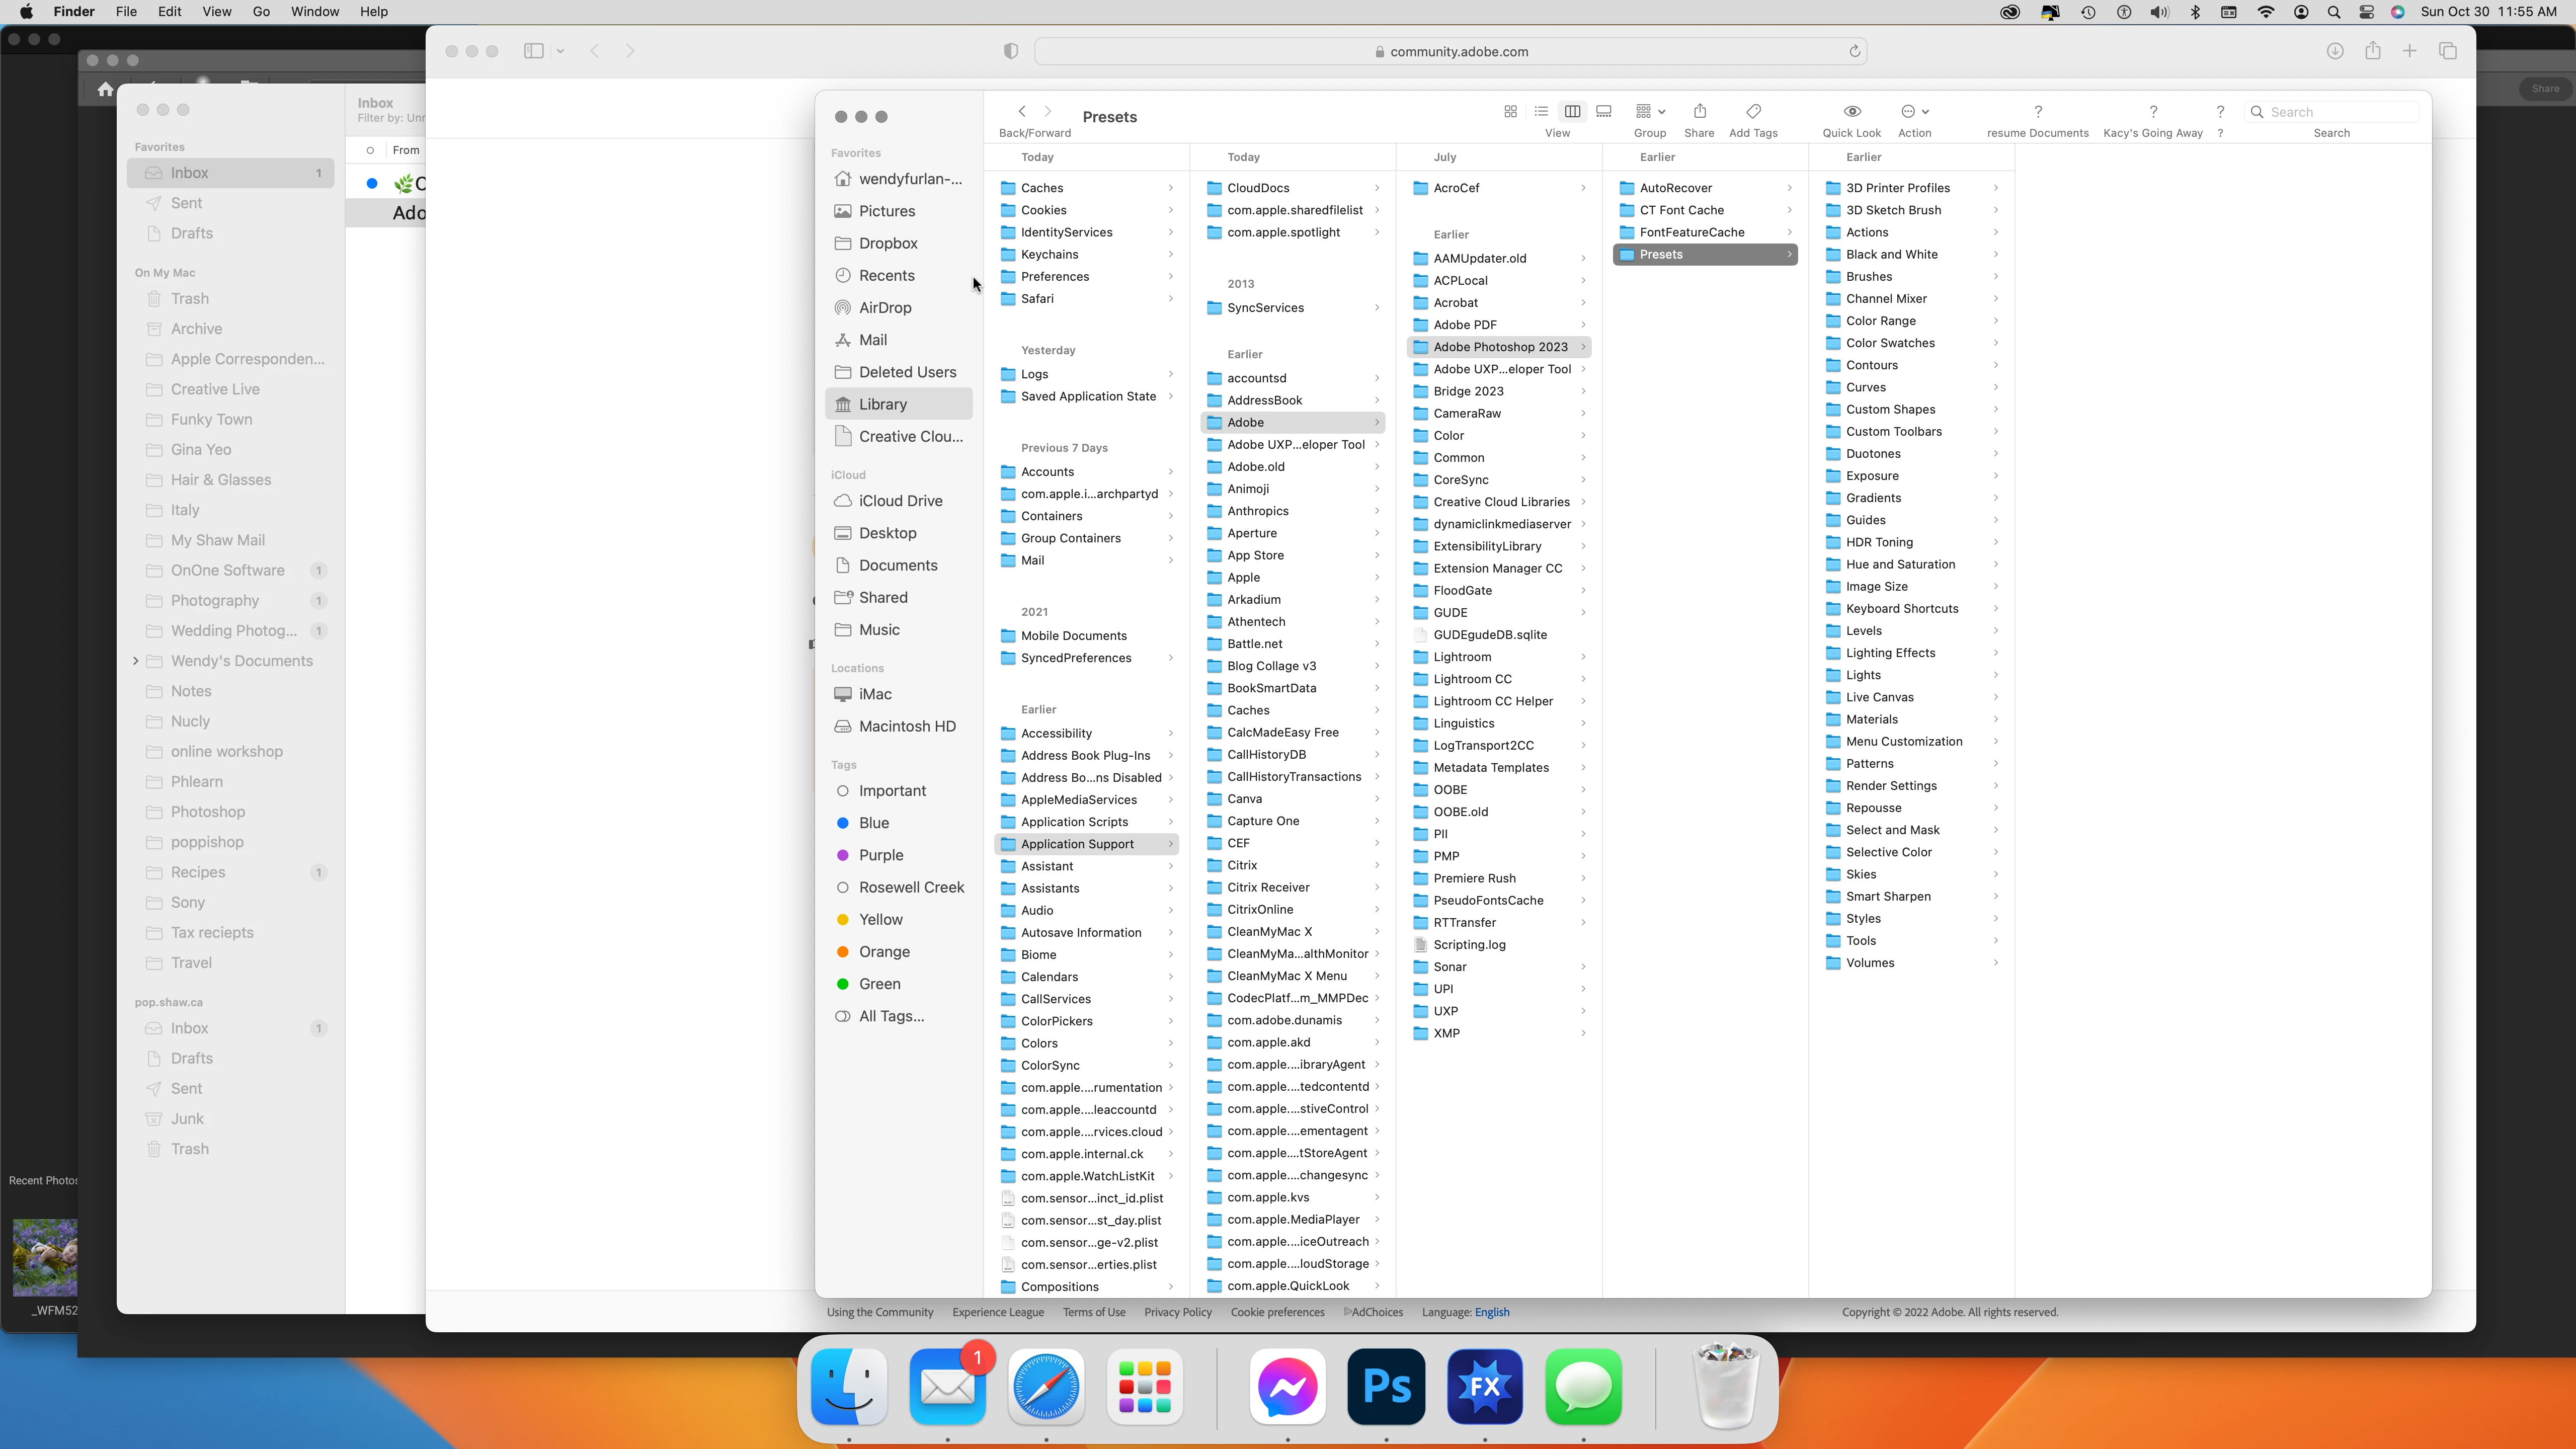Click the Trash icon in Dock
This screenshot has width=2576, height=1449.
(1727, 1386)
